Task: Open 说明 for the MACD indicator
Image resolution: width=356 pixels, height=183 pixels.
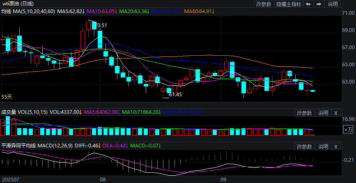Action: coord(323,147)
